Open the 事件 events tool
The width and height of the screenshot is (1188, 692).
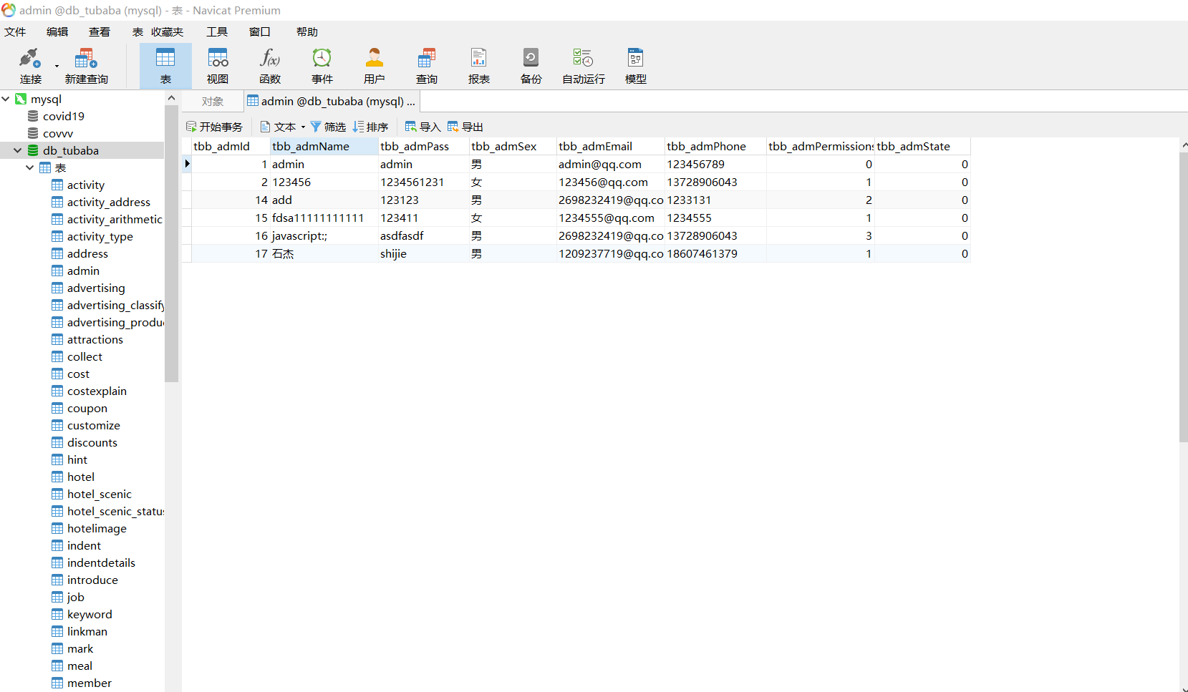pos(322,66)
